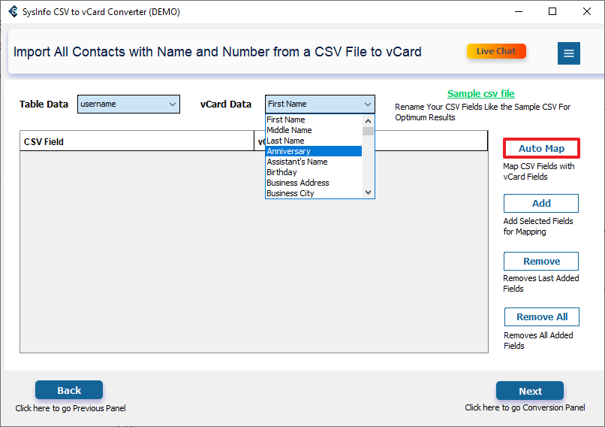Image resolution: width=605 pixels, height=427 pixels.
Task: Select First Name from the dropdown list
Action: pos(314,120)
